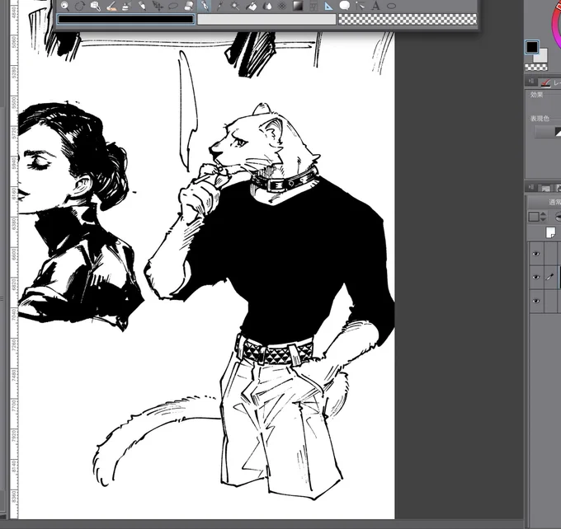Screen dimensions: 561x529
Task: Select the hand-and-pencil tool icon
Action: click(x=111, y=6)
